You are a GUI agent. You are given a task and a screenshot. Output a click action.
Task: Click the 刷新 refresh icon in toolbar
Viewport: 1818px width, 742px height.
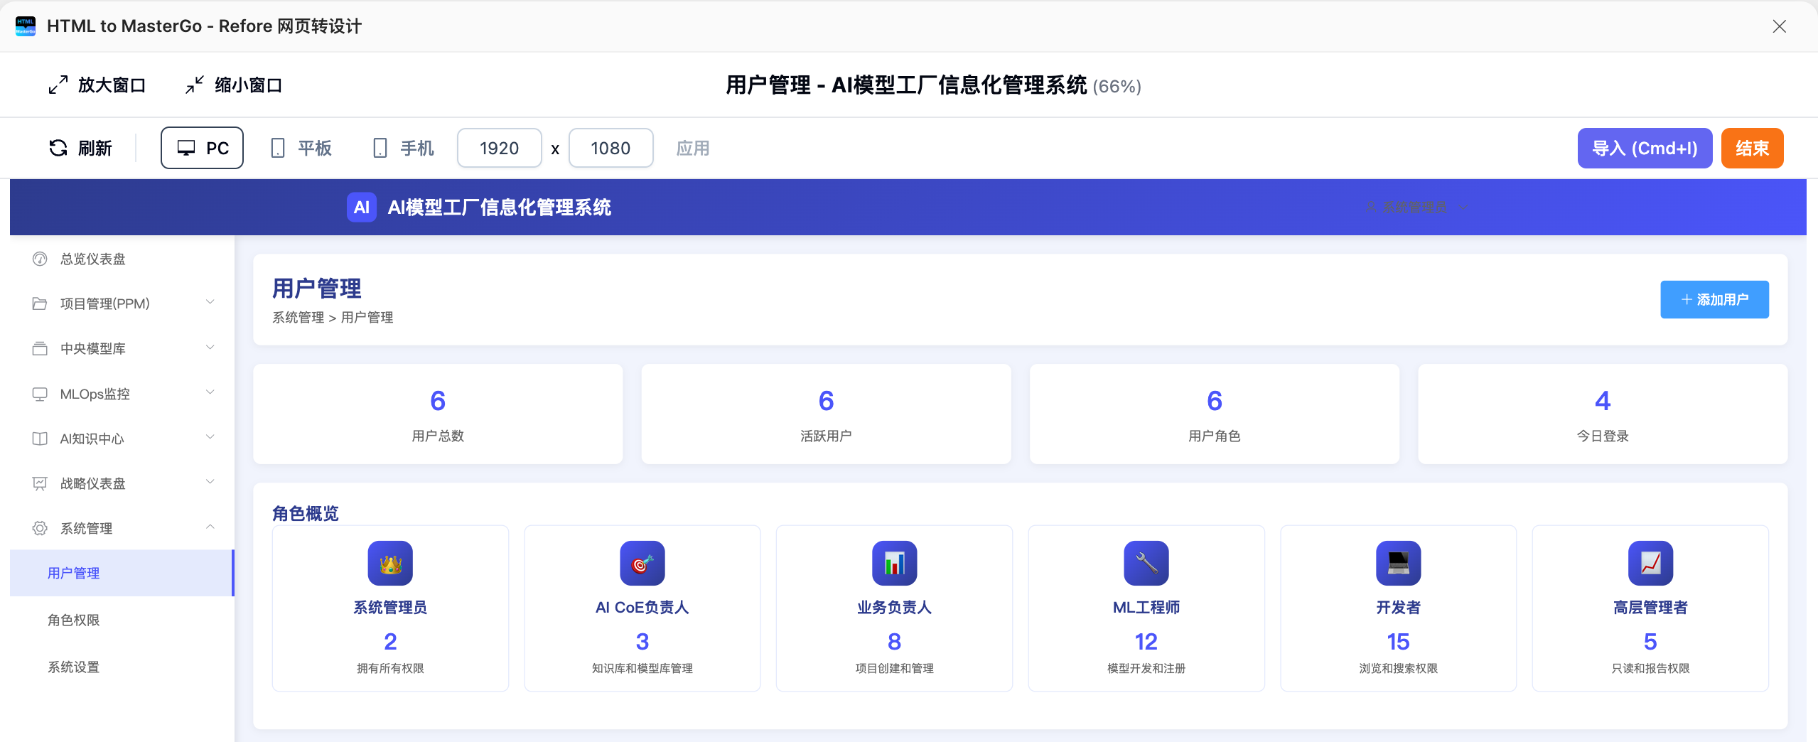tap(60, 148)
